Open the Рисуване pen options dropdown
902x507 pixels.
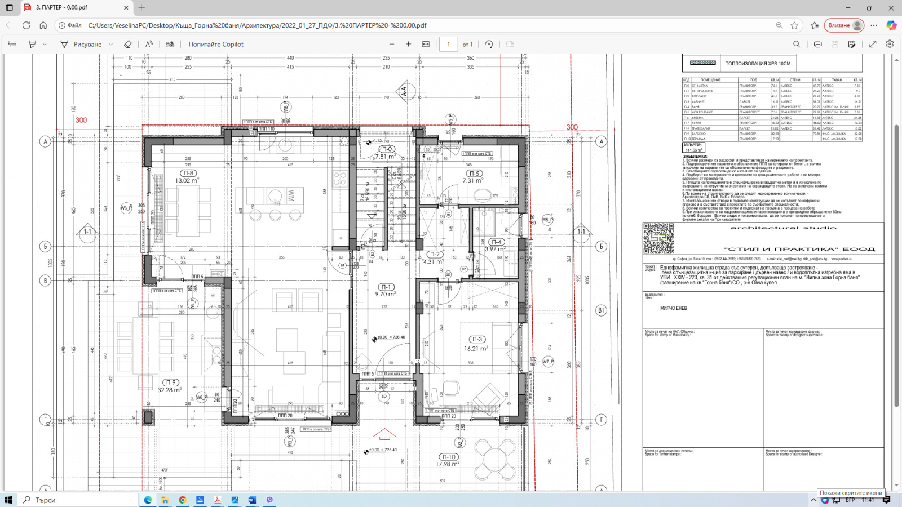(111, 44)
